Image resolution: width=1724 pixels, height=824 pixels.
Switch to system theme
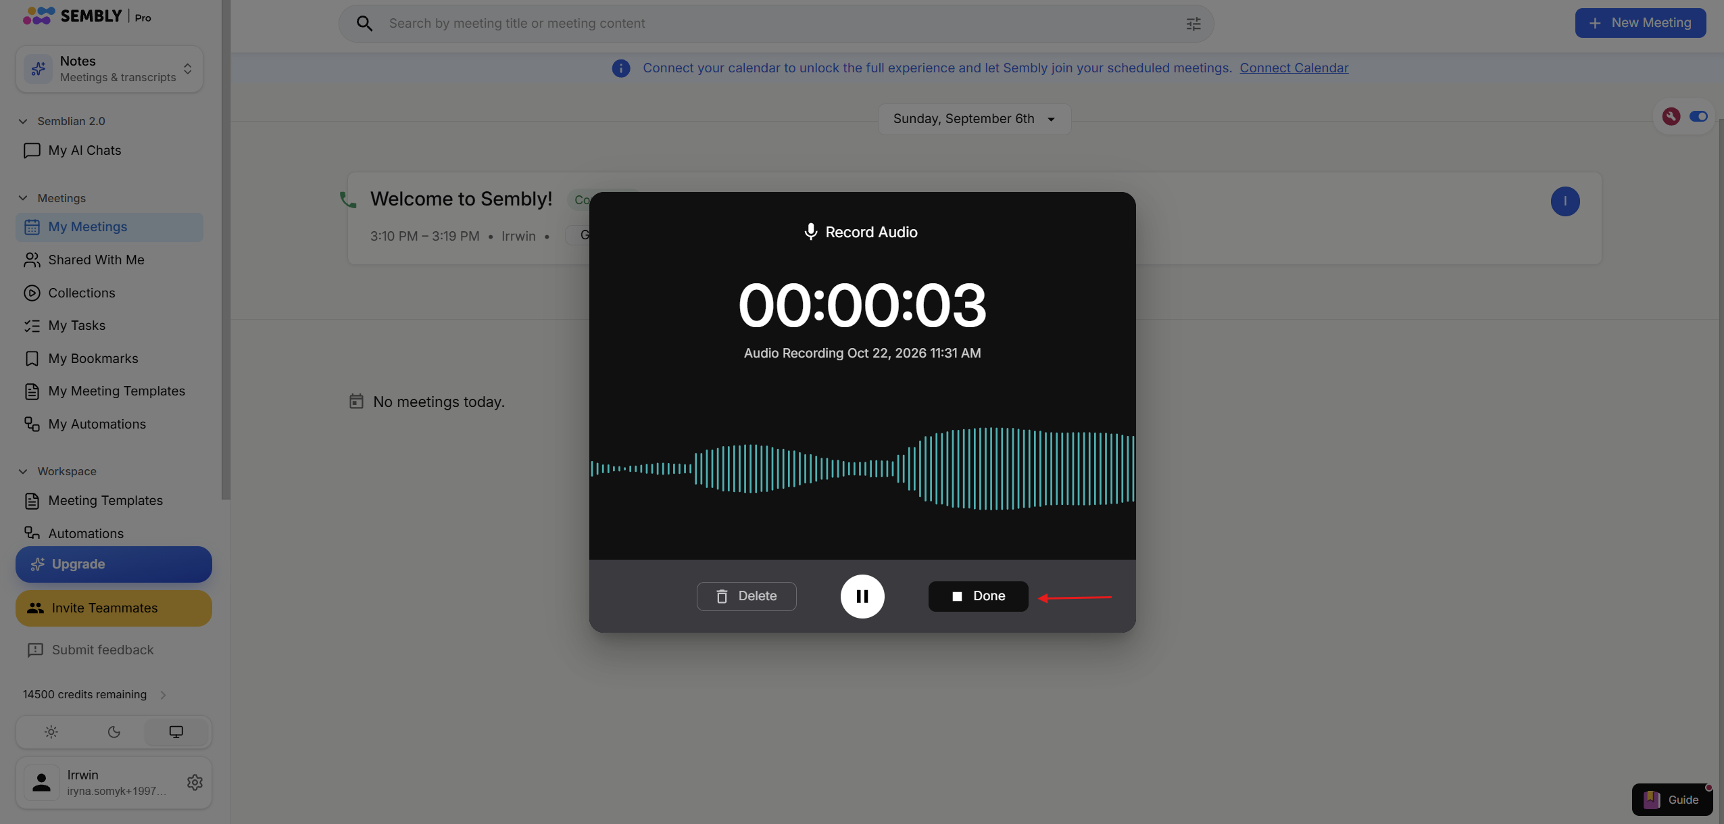(176, 732)
